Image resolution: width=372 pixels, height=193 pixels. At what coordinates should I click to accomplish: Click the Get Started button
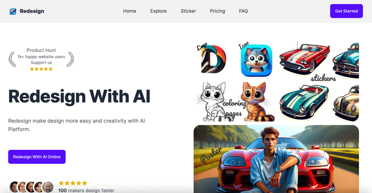[346, 11]
